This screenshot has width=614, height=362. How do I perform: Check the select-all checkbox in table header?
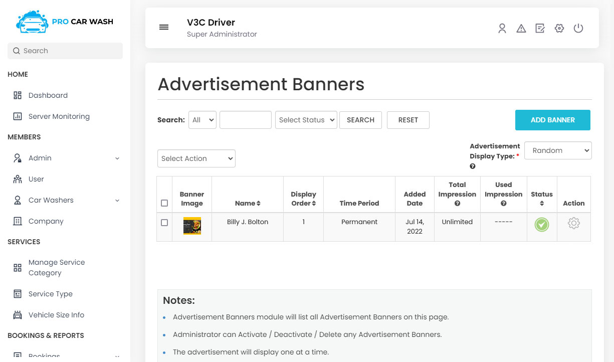tap(164, 203)
